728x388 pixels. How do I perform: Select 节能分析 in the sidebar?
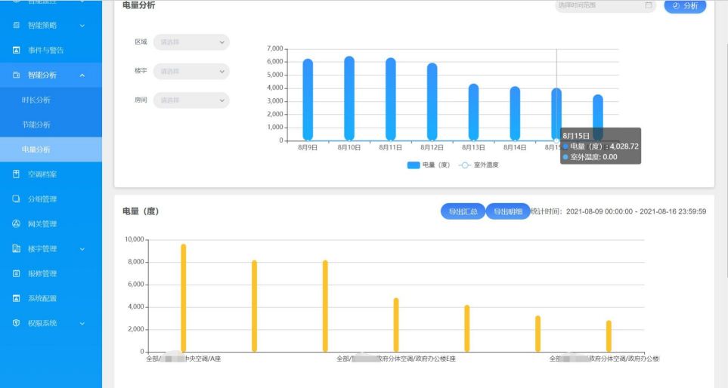click(36, 125)
